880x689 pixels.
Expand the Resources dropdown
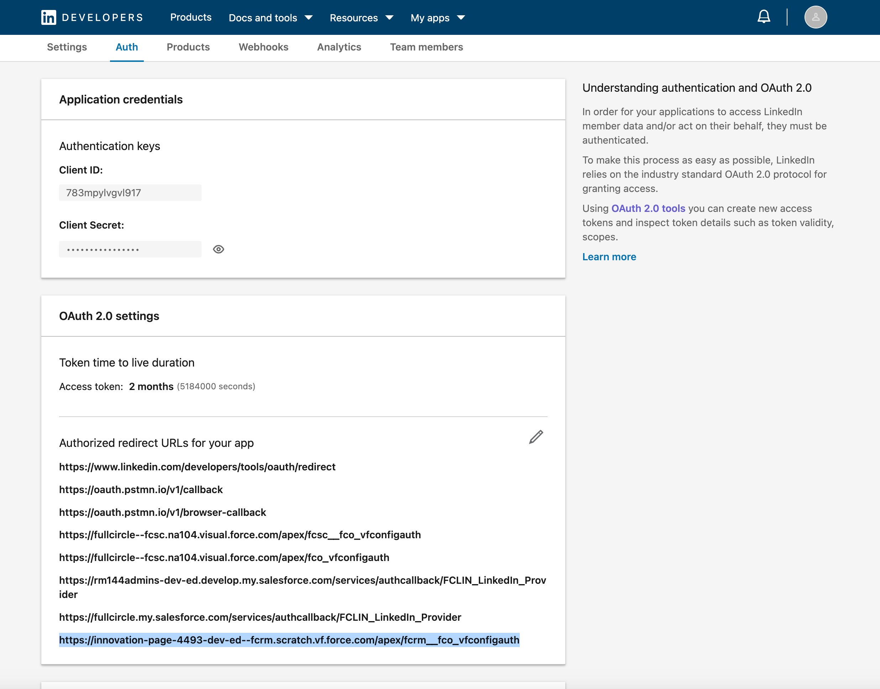[x=361, y=18]
